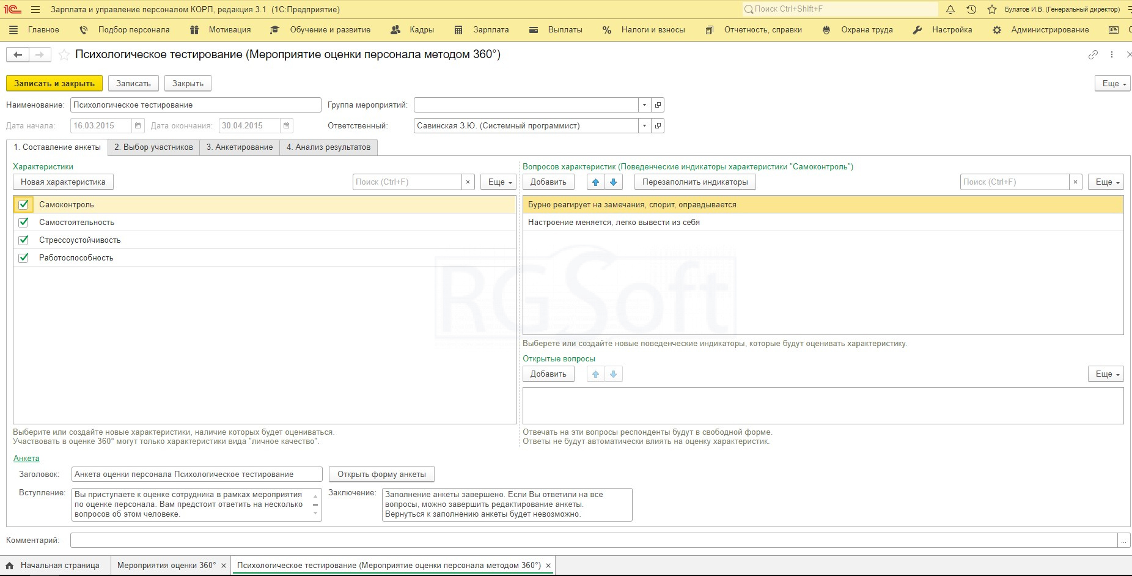Open Еще menu in characteristics panel

click(499, 182)
